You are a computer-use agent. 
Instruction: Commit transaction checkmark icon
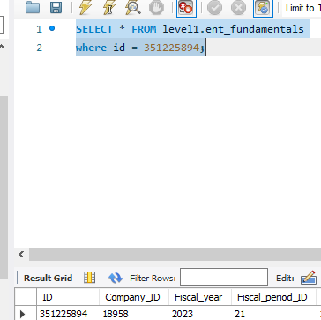(214, 8)
